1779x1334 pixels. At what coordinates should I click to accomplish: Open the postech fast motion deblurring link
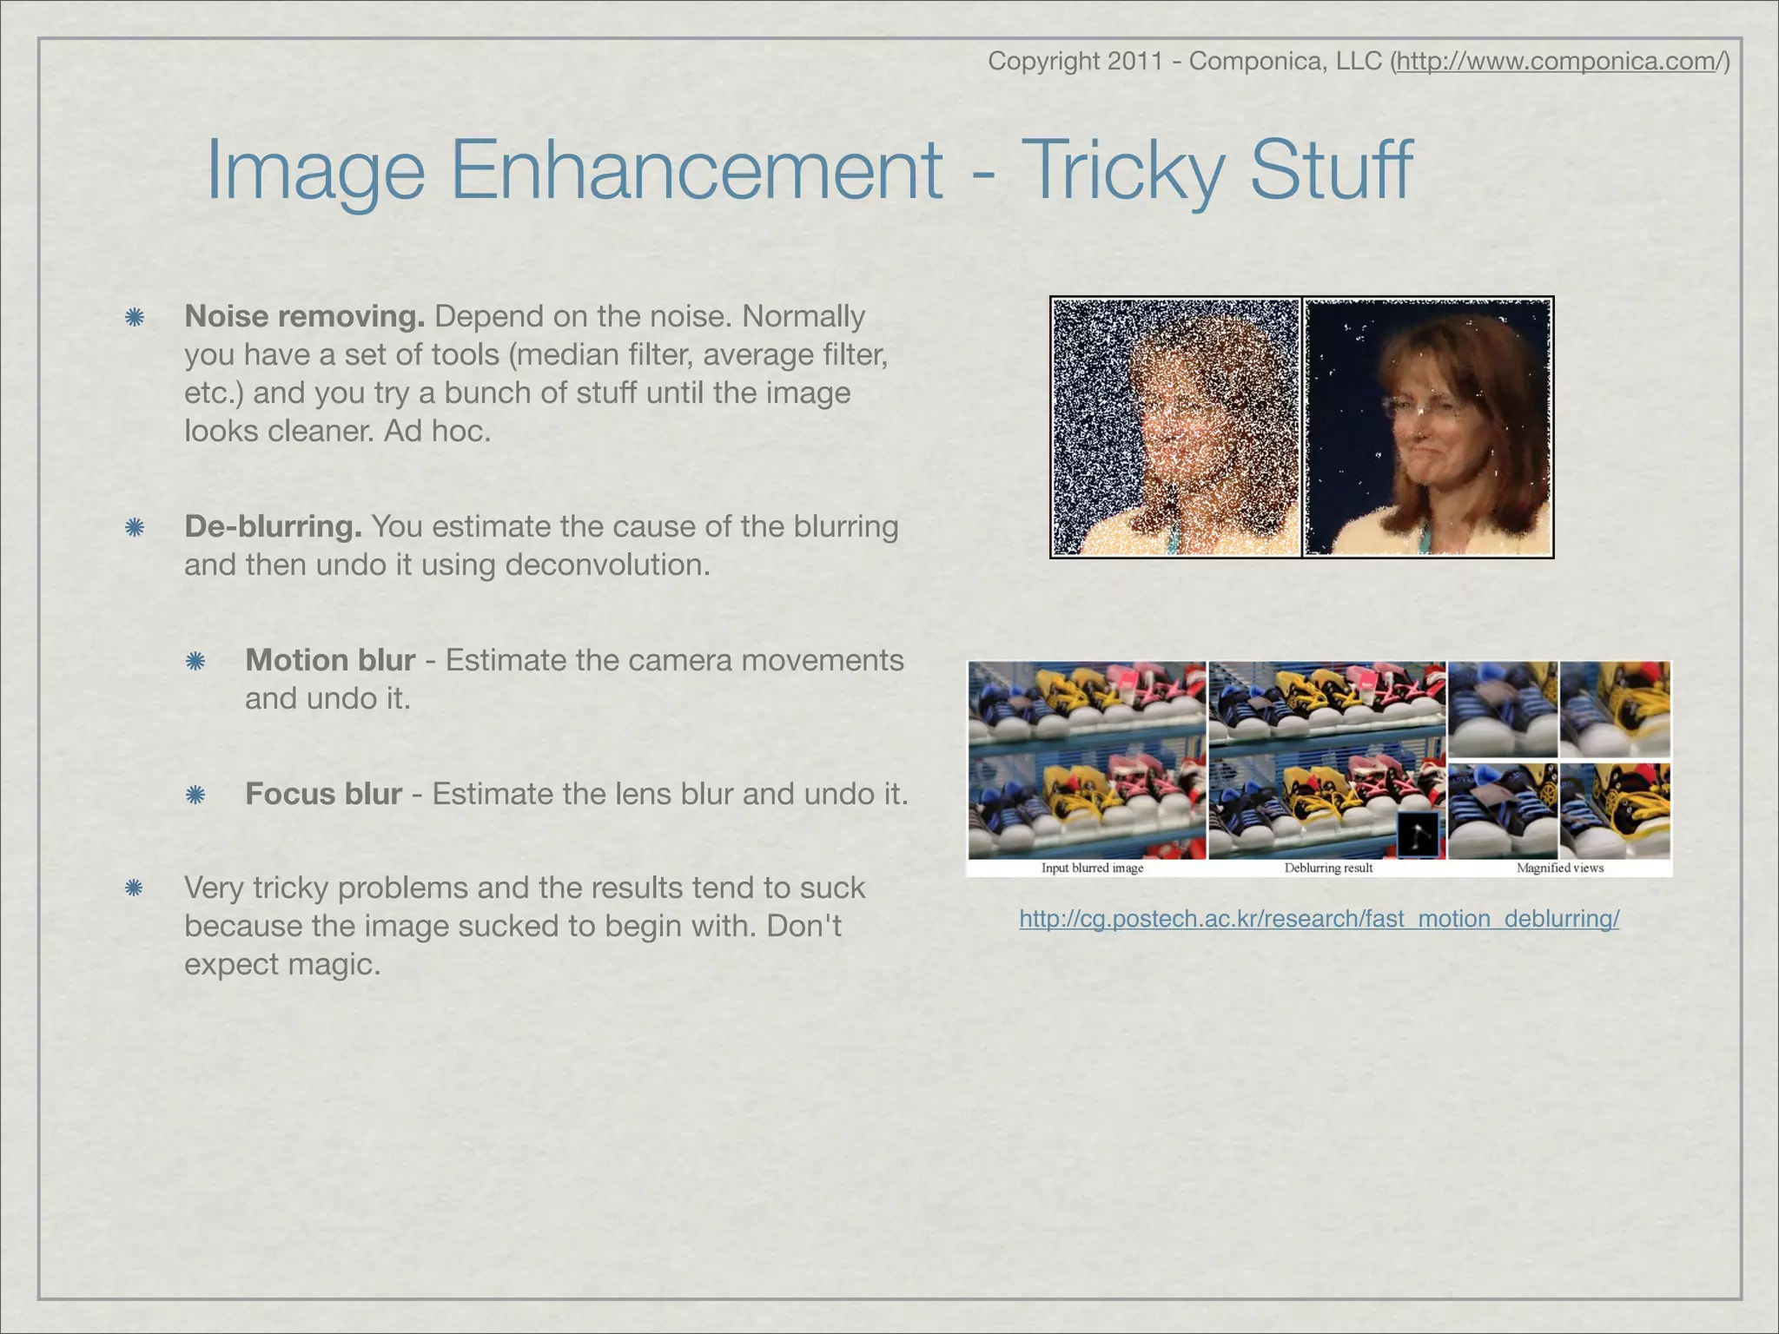[x=1319, y=919]
